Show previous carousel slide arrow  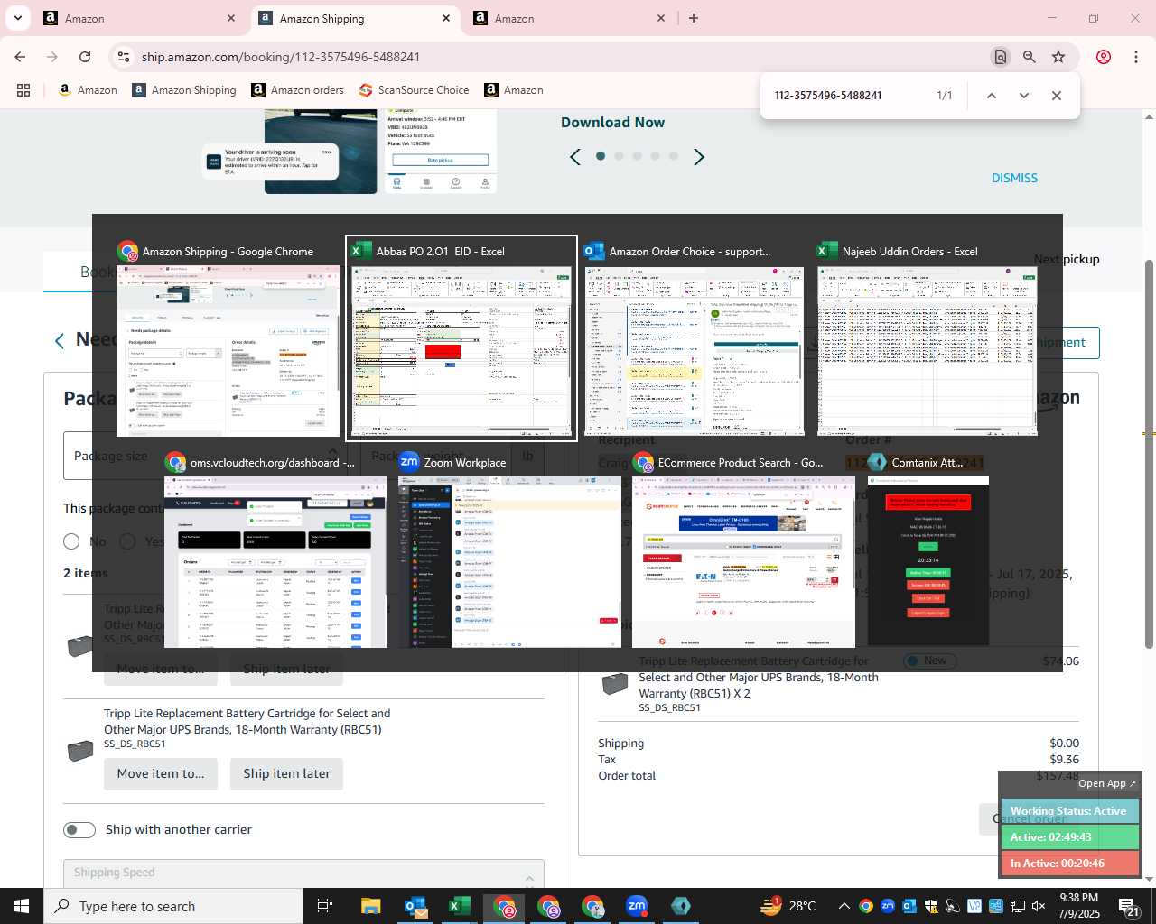pos(575,157)
